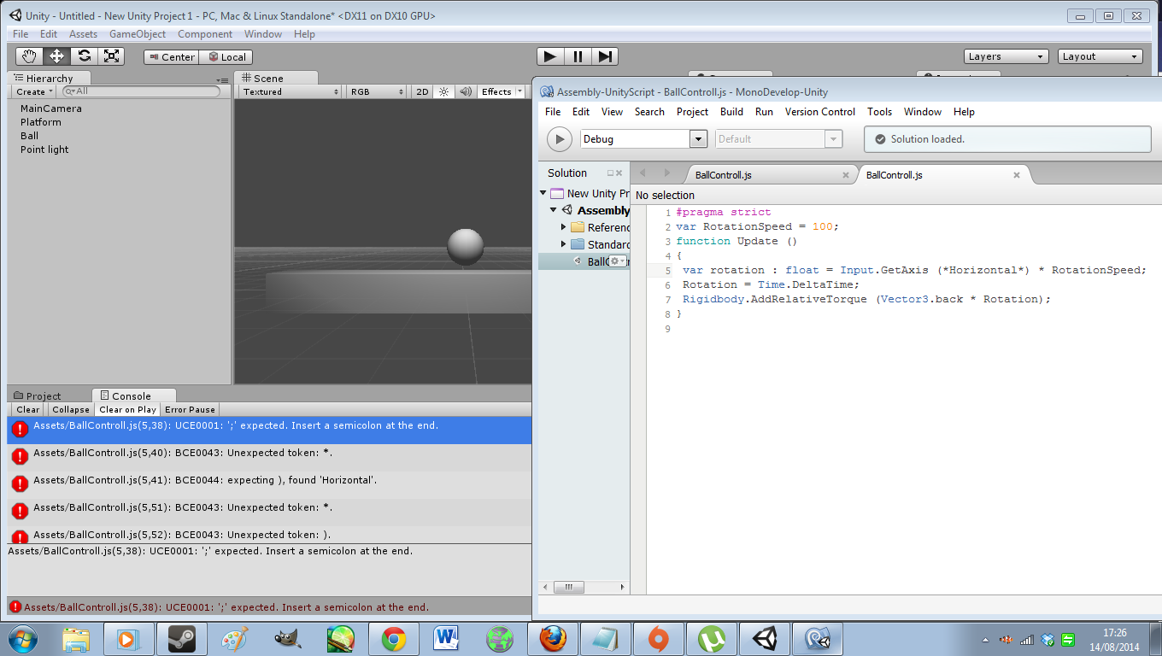Open the RGB render mode dropdown
The image size is (1162, 656).
[377, 91]
